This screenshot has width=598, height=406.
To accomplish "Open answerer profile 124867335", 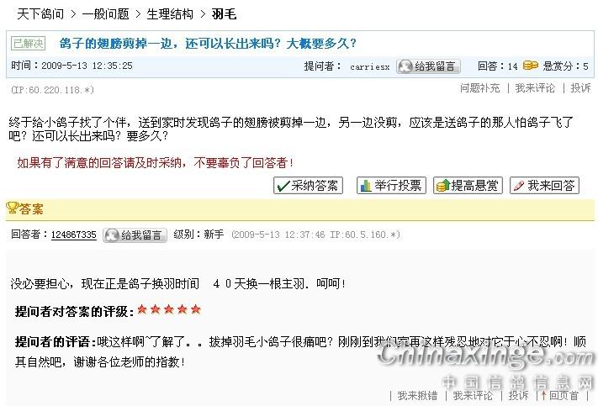I will [x=74, y=235].
